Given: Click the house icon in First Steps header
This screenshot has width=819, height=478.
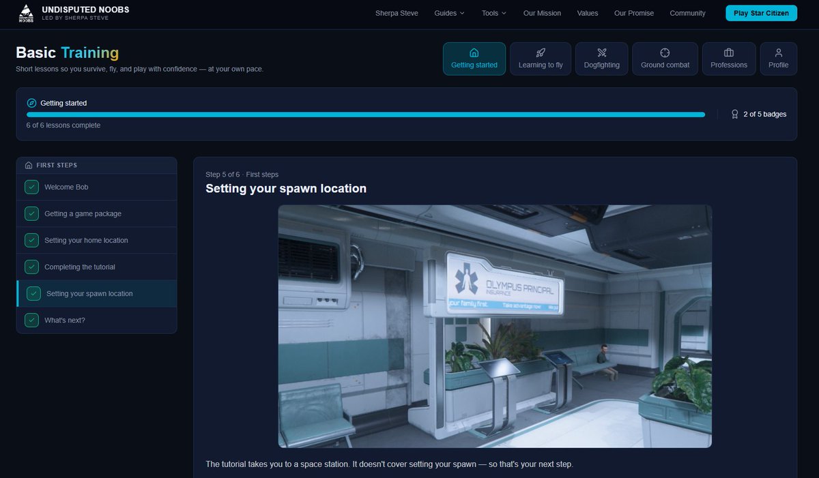Looking at the screenshot, I should 29,165.
